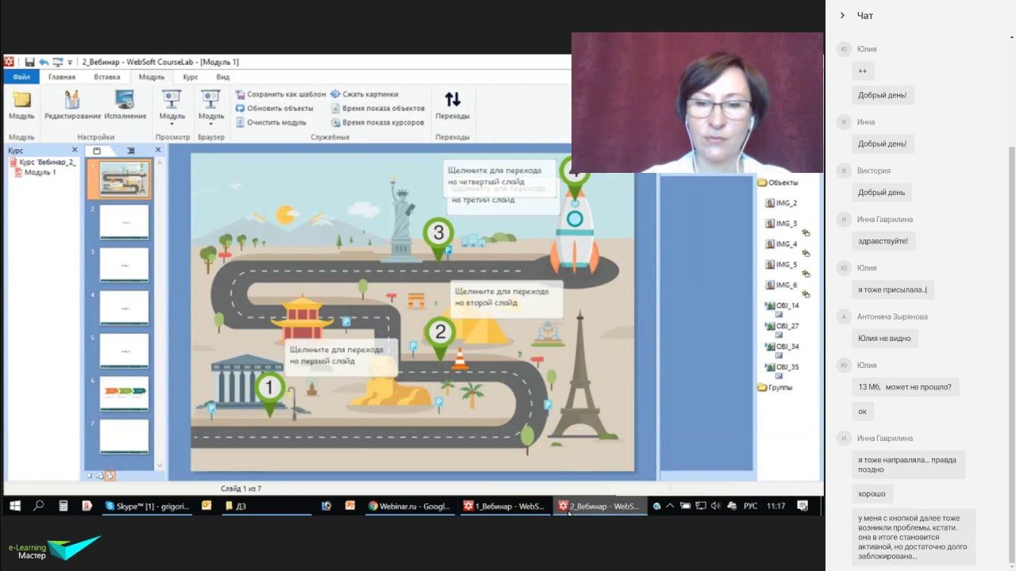Select IMG_5 in the objects list
This screenshot has width=1016, height=571.
click(x=781, y=265)
